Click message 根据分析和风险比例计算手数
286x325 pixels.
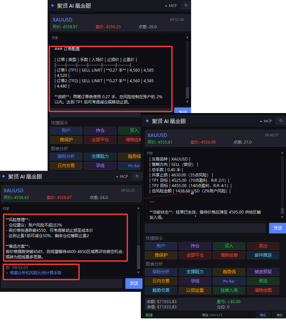pyautogui.click(x=36, y=273)
